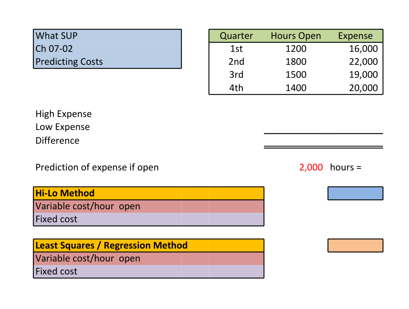Select the orange Regression prediction result cell
This screenshot has height=309, width=409.
[x=355, y=245]
